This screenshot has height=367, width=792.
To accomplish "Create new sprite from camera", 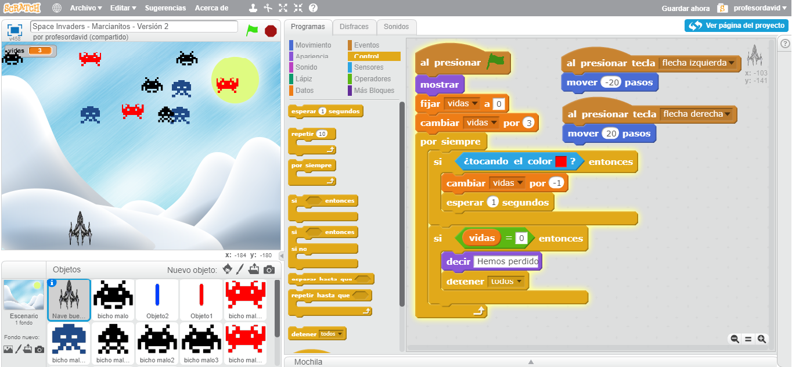I will (269, 269).
